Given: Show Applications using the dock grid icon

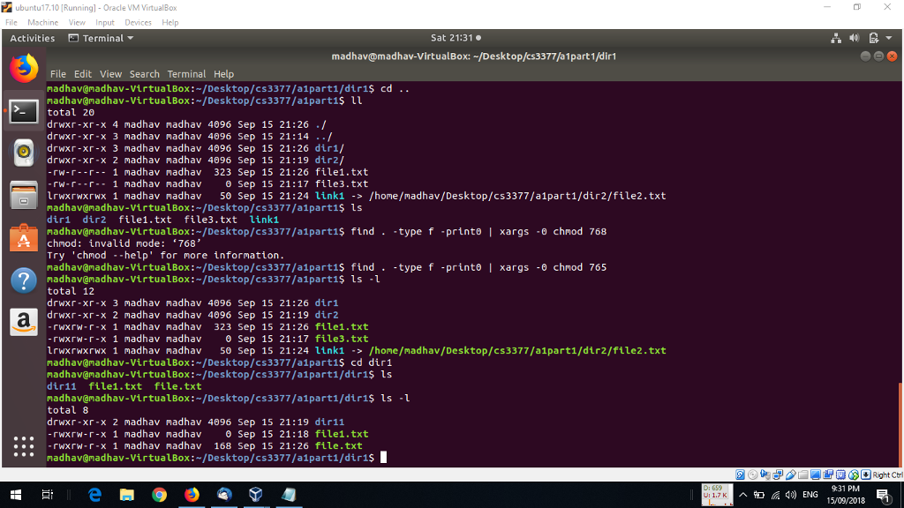Looking at the screenshot, I should pyautogui.click(x=24, y=447).
